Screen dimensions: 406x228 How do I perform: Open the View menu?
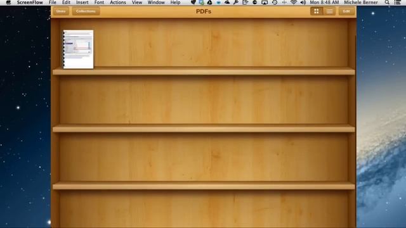(137, 3)
